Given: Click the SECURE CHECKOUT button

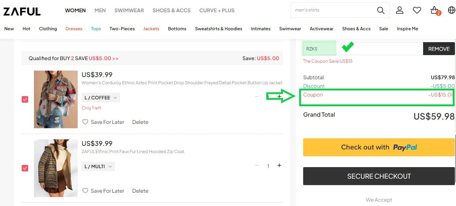Looking at the screenshot, I should (379, 176).
